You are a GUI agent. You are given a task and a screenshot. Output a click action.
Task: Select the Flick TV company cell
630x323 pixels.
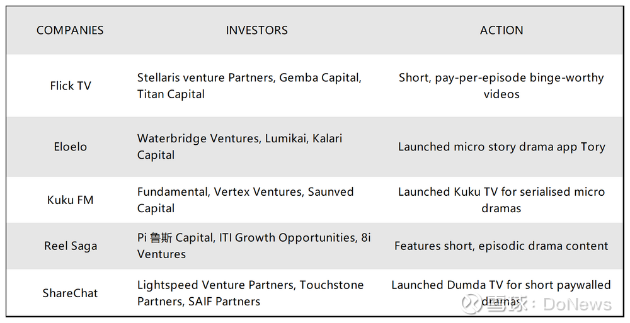(71, 86)
